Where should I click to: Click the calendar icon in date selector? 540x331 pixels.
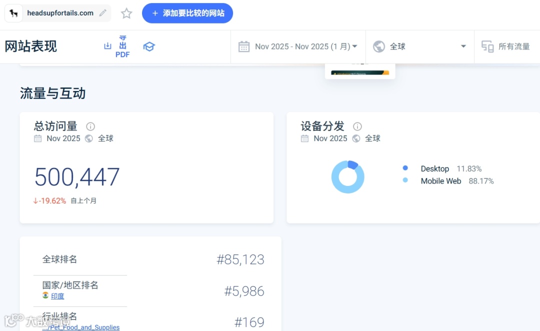coord(244,46)
